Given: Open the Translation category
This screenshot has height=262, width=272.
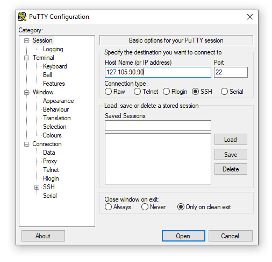Looking at the screenshot, I should click(57, 118).
